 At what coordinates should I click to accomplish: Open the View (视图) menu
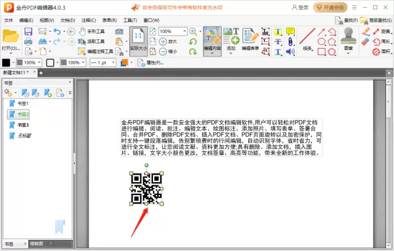(x=47, y=20)
